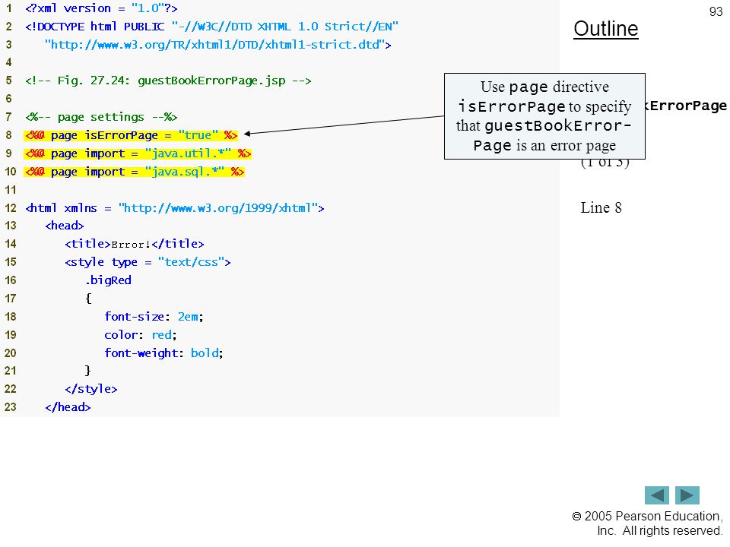The image size is (730, 547).
Task: Go to the previous slide arrow button
Action: [656, 495]
